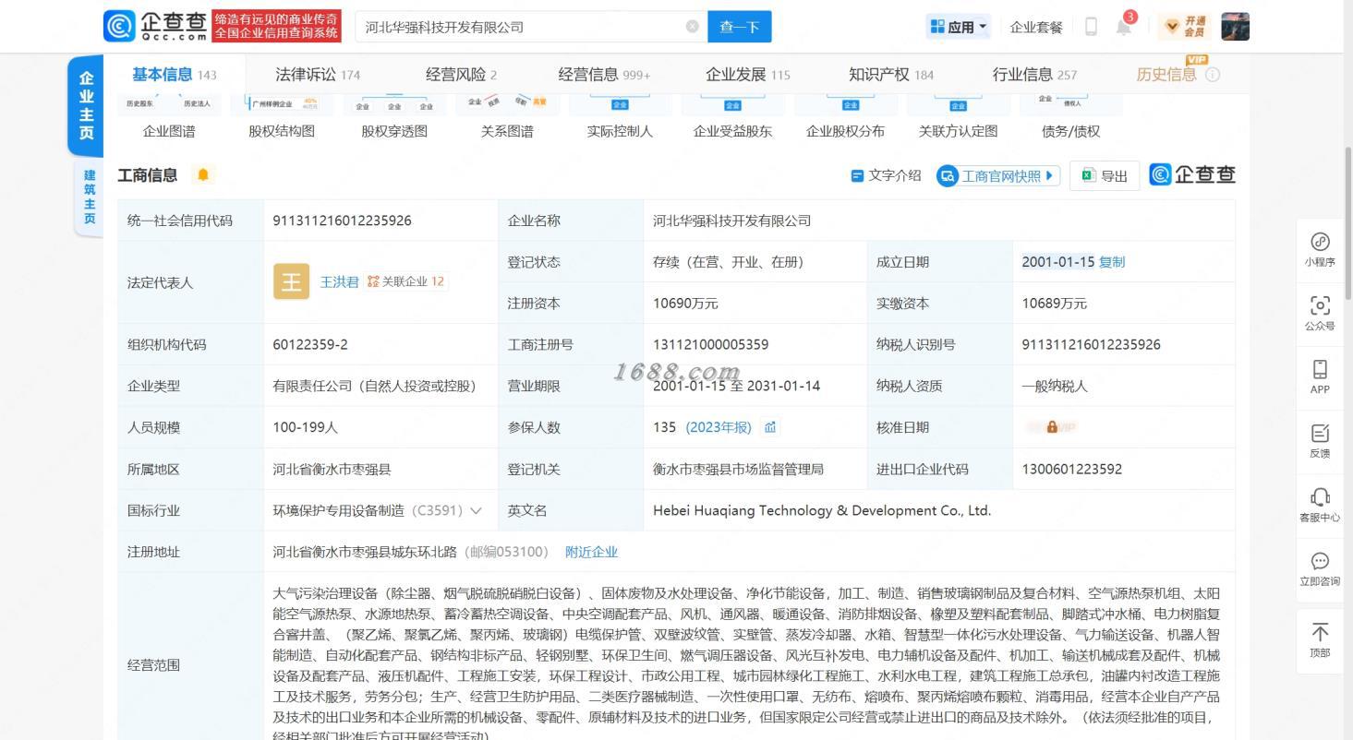Clear the search box text
This screenshot has height=740, width=1353.
[x=692, y=27]
